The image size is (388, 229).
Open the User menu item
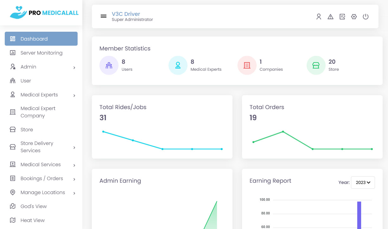(x=41, y=81)
